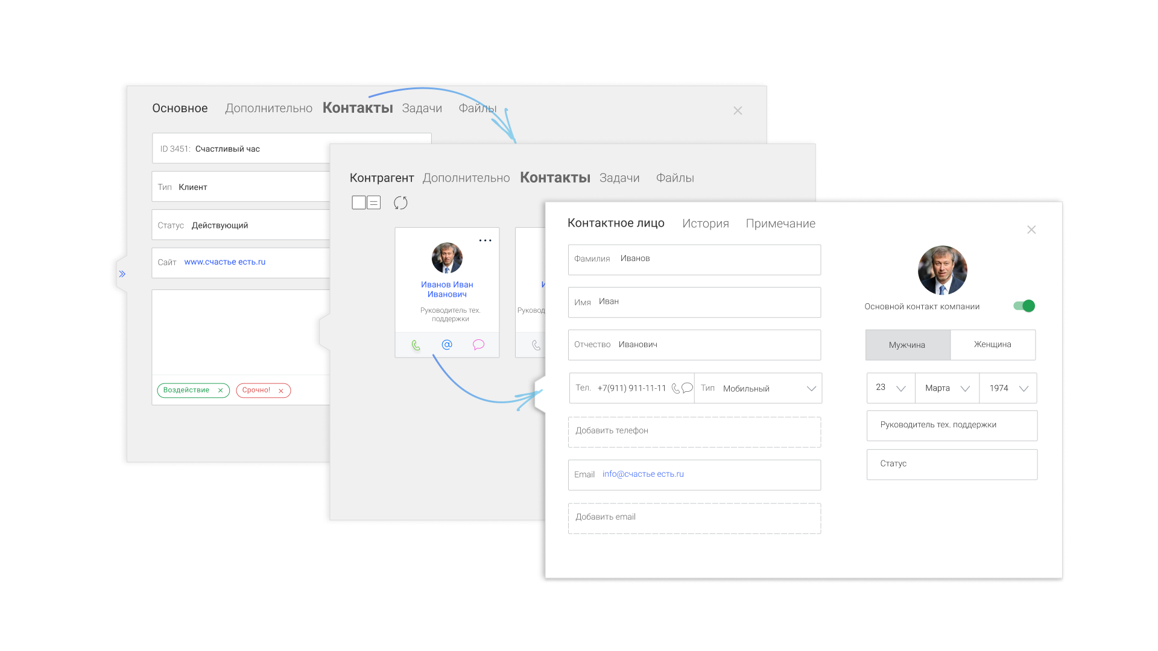1158x651 pixels.
Task: Call Иванов via the green phone icon
Action: [416, 345]
